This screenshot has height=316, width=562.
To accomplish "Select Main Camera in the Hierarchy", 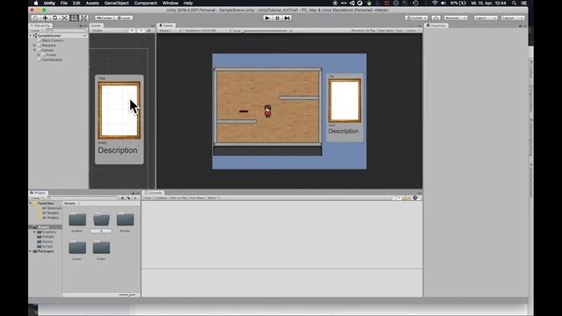I will click(53, 40).
